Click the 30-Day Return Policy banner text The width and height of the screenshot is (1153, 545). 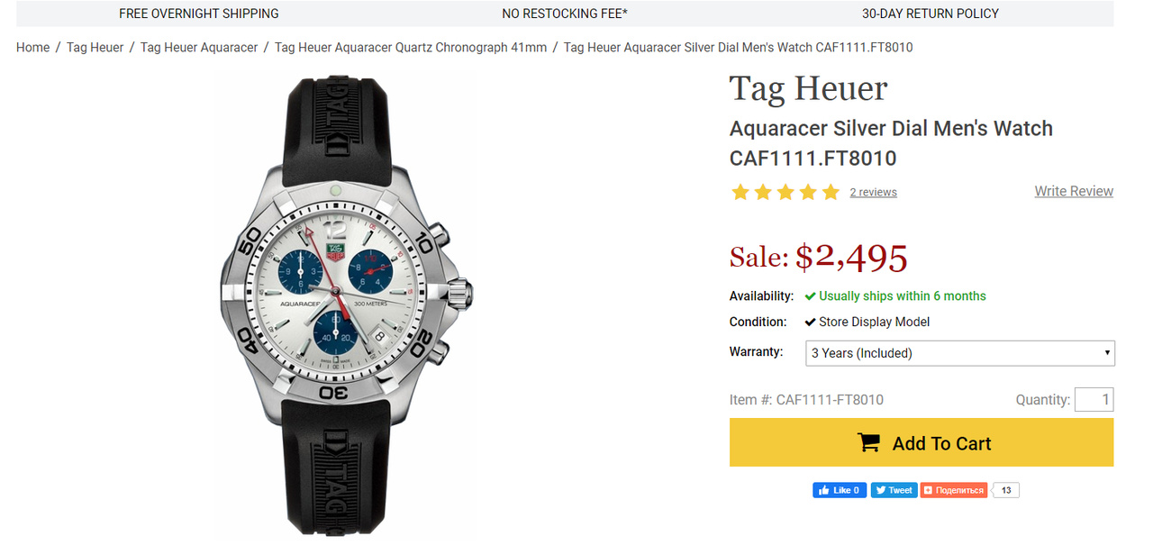point(931,14)
